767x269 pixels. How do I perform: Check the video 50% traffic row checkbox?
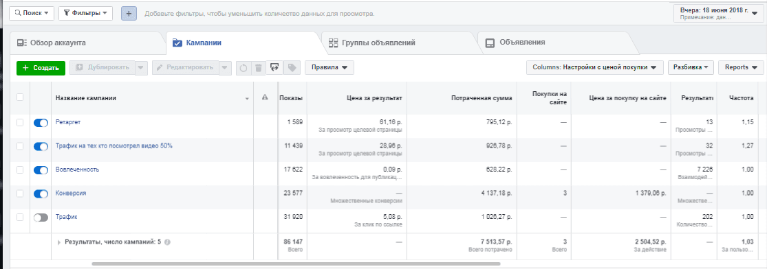click(x=20, y=146)
